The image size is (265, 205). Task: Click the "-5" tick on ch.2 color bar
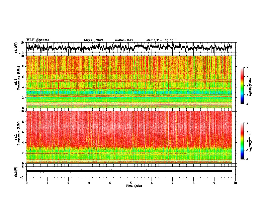pos(247,141)
